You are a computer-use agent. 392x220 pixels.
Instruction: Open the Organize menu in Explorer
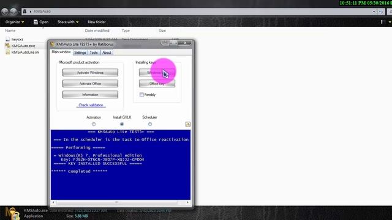(x=15, y=22)
